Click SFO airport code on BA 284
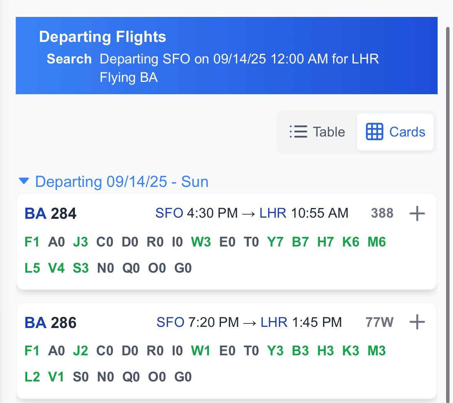Image resolution: width=453 pixels, height=403 pixels. coord(169,213)
